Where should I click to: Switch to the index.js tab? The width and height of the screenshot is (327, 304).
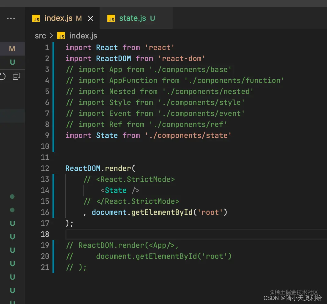(63, 18)
